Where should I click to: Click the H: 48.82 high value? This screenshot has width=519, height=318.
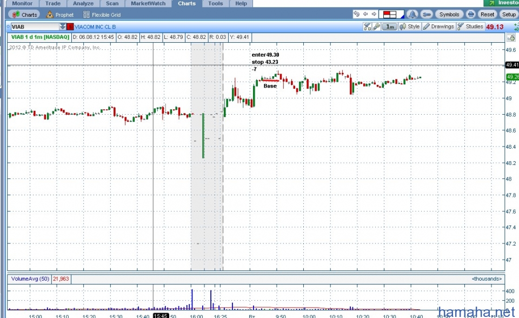pyautogui.click(x=150, y=37)
